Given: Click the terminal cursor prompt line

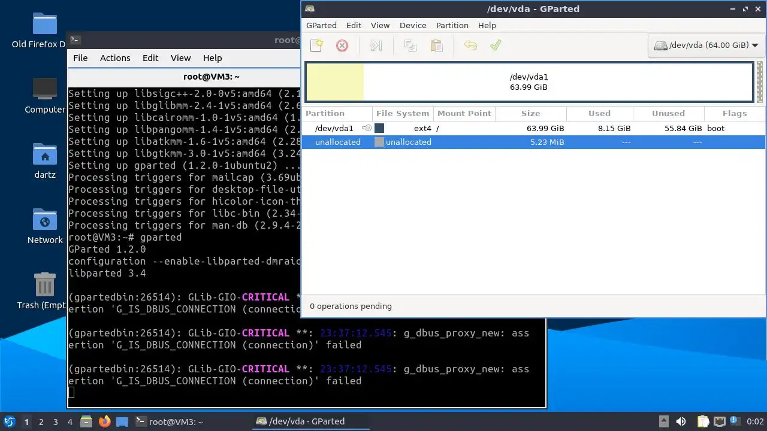Looking at the screenshot, I should coord(71,393).
